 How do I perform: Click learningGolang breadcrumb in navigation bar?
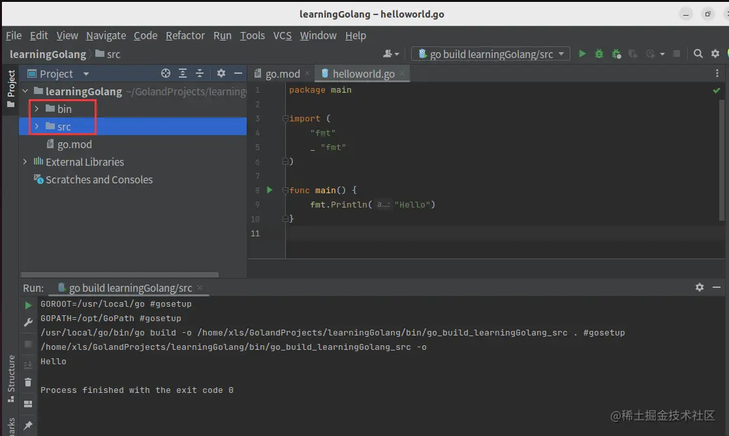click(x=48, y=54)
